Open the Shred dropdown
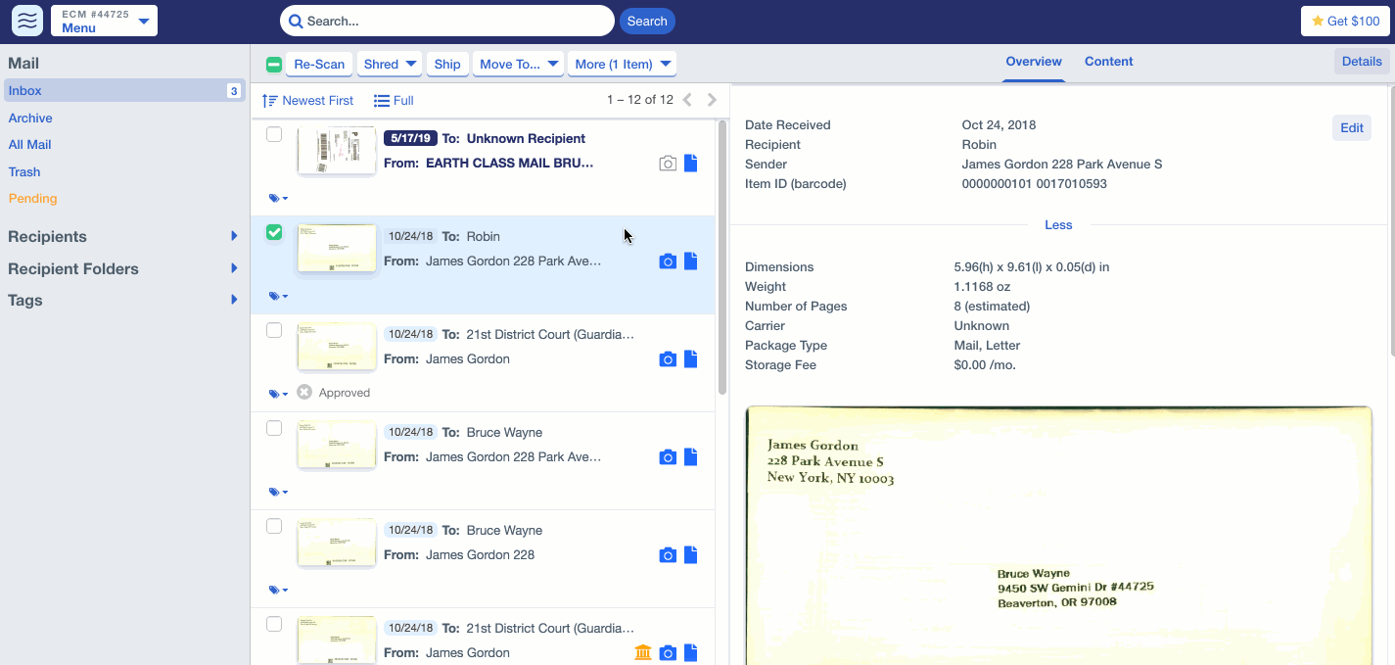Image resolution: width=1395 pixels, height=665 pixels. click(x=390, y=65)
